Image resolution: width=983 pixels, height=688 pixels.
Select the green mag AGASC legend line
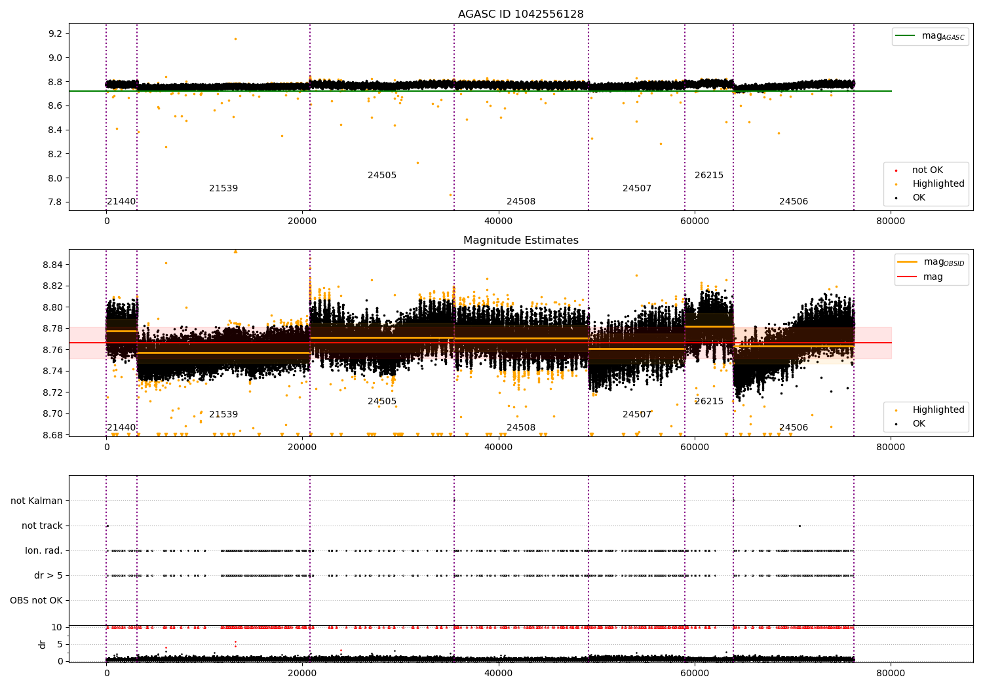tap(905, 35)
